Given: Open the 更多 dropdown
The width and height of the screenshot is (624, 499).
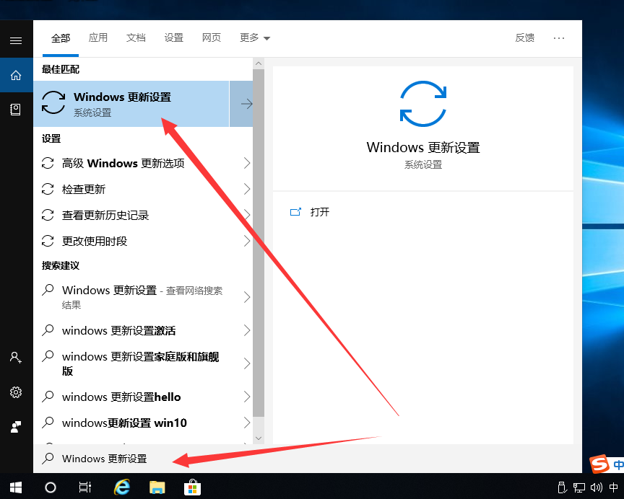Looking at the screenshot, I should (x=255, y=37).
